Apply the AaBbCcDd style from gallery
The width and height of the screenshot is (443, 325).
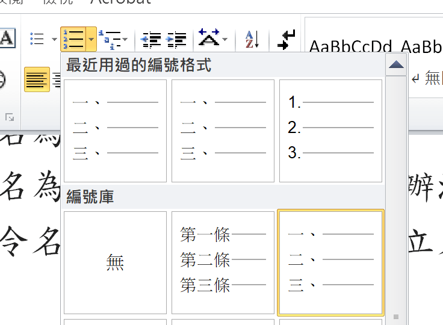point(349,47)
